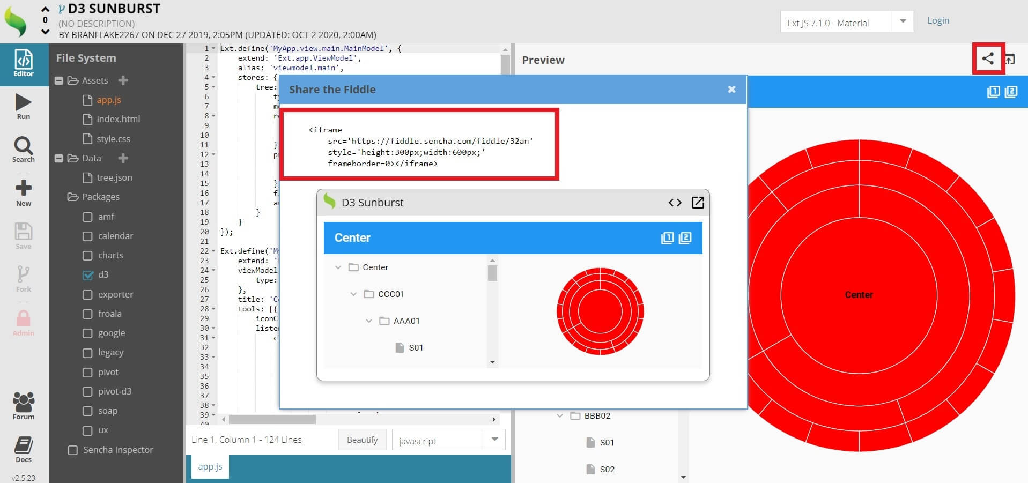Image resolution: width=1028 pixels, height=483 pixels.
Task: Fork this fiddle
Action: pos(24,279)
